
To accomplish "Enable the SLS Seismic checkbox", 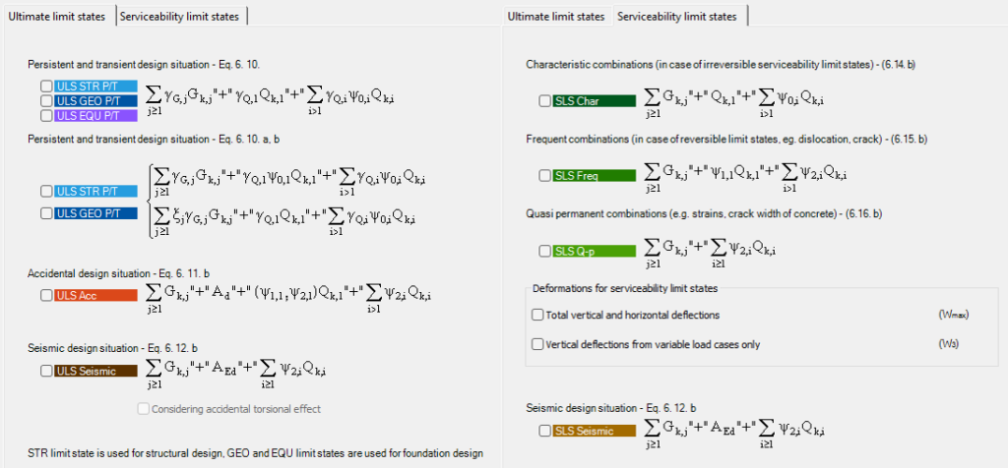I will 544,431.
